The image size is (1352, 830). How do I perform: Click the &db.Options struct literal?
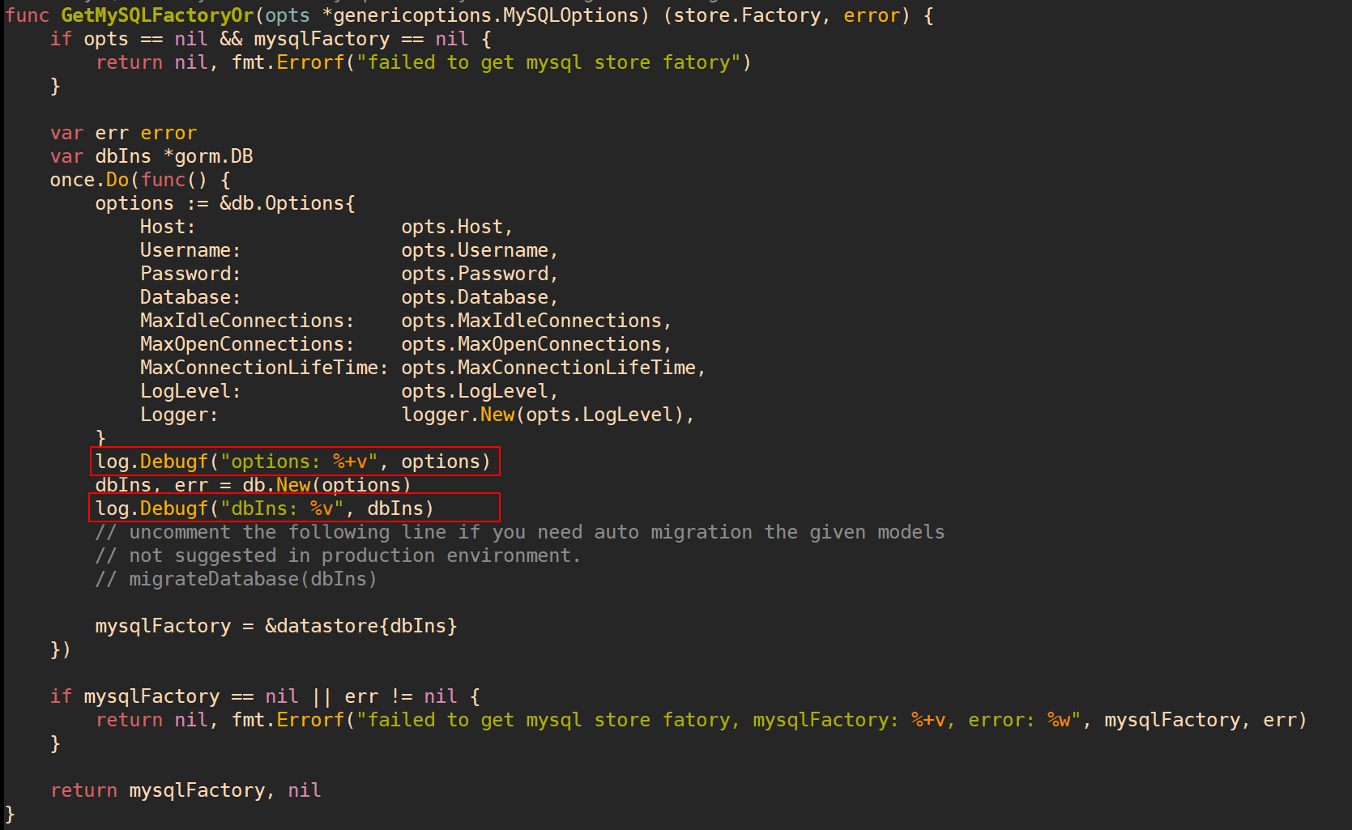pos(287,203)
